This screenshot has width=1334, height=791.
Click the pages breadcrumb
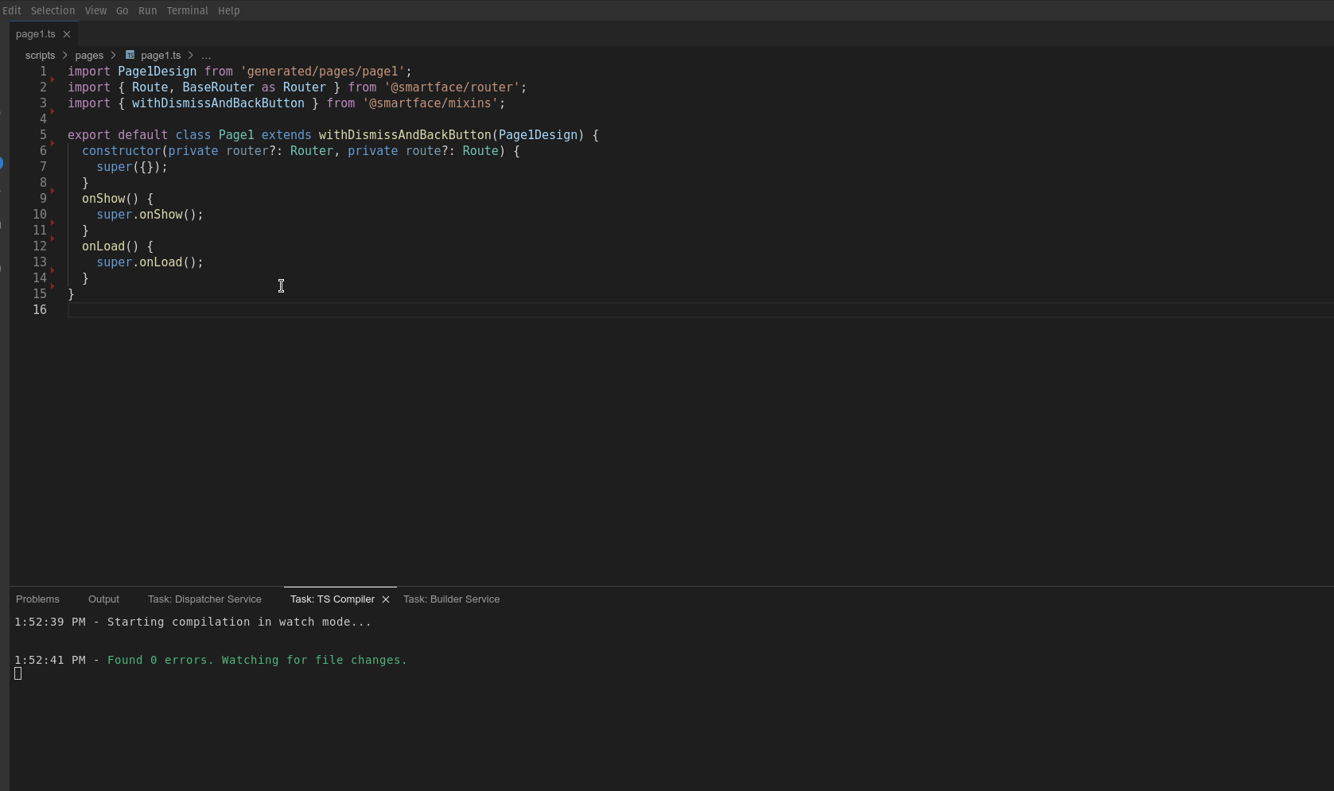coord(89,56)
